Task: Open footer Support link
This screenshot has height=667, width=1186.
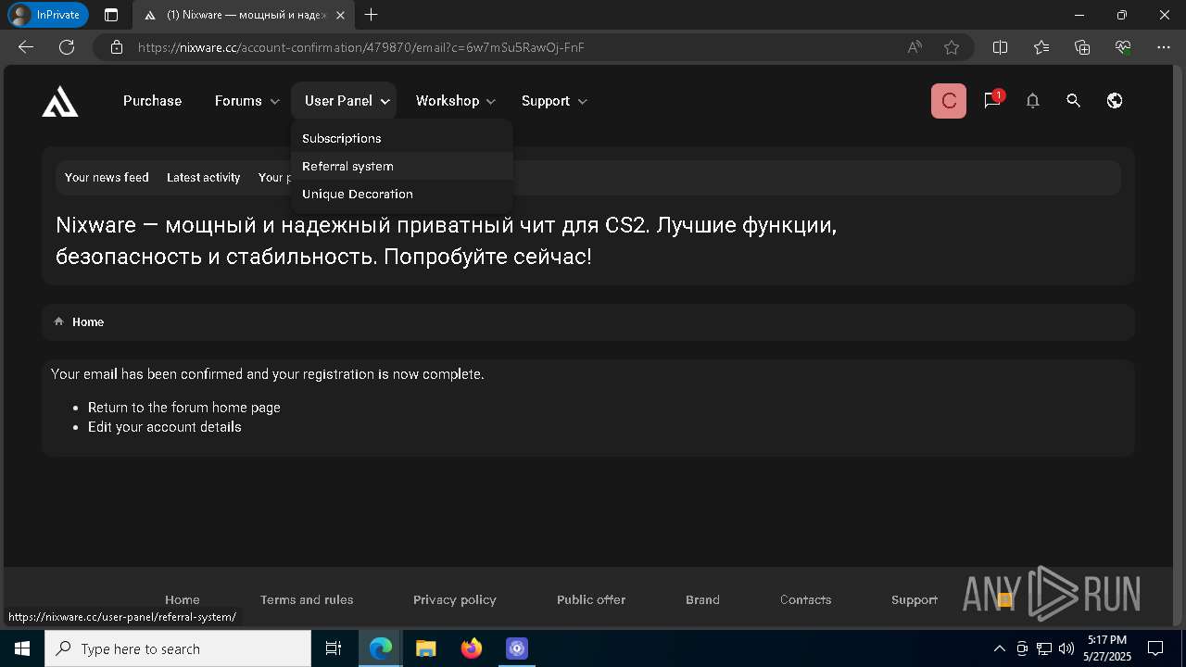Action: pyautogui.click(x=915, y=599)
